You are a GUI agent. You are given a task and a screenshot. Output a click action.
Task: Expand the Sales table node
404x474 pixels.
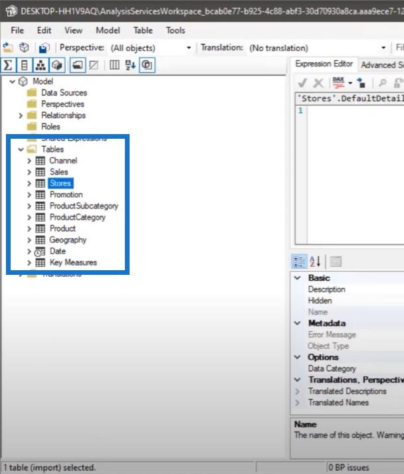pyautogui.click(x=29, y=172)
